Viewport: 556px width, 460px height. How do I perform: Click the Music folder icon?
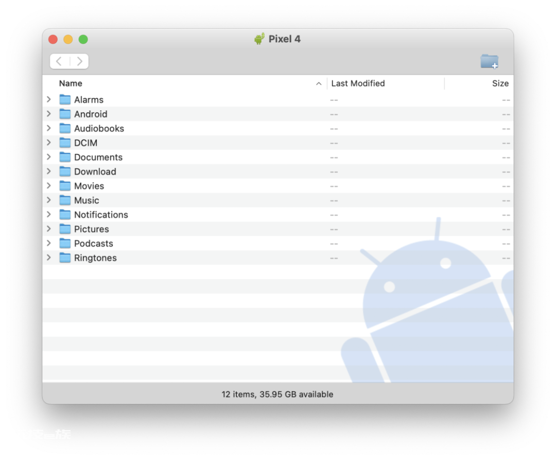(65, 200)
